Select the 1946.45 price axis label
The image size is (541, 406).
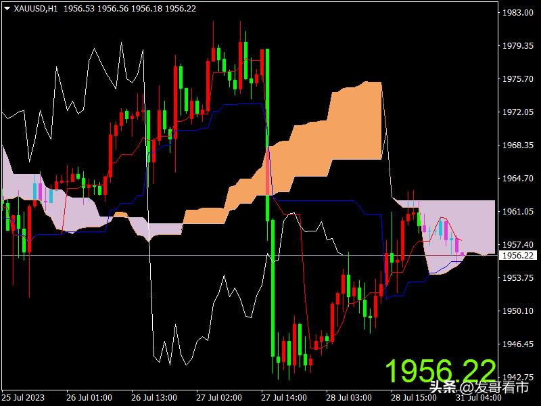point(517,344)
